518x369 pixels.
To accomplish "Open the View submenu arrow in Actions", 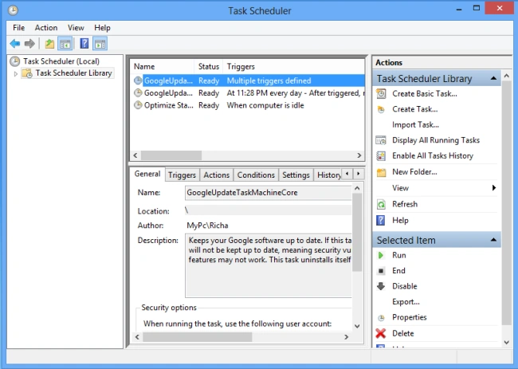I will click(494, 188).
